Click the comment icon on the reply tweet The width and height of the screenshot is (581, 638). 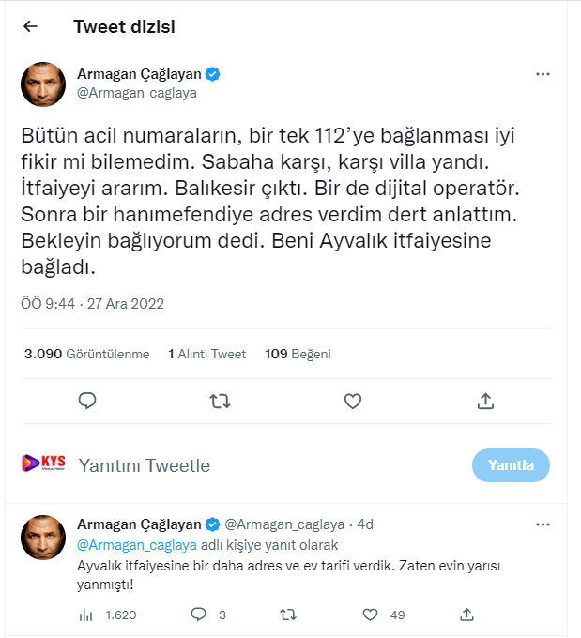click(x=198, y=615)
